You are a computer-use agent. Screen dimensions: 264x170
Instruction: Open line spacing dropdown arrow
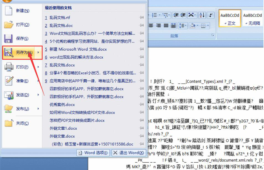pyautogui.click(x=186, y=25)
